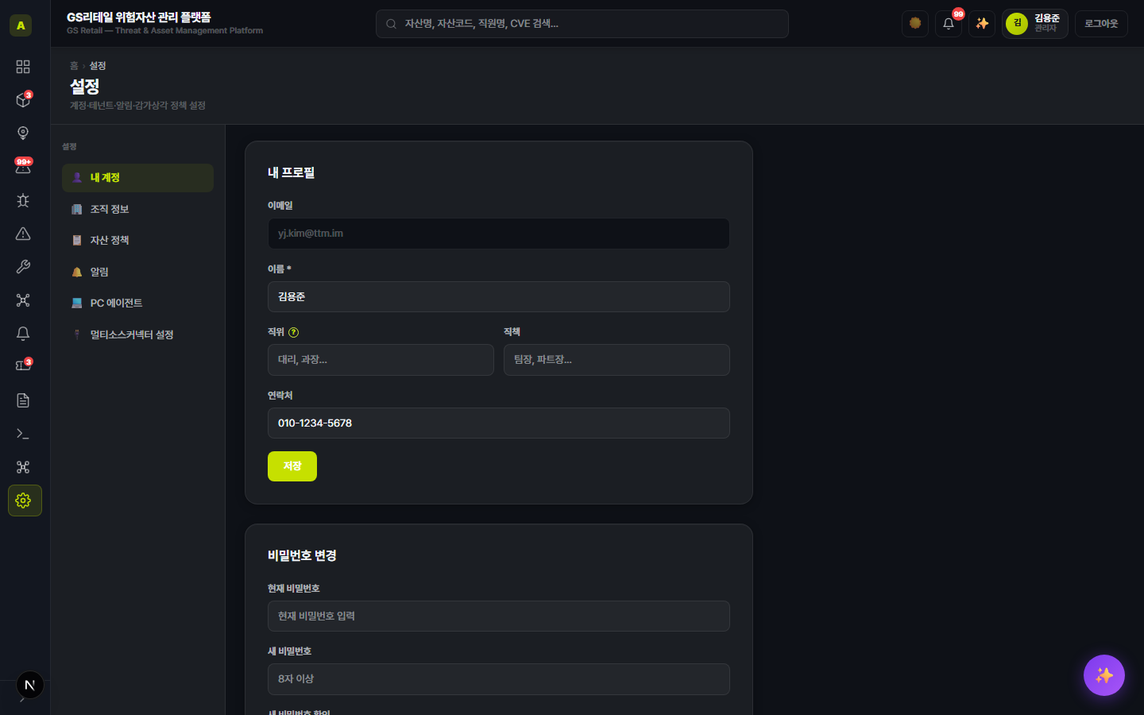Open the terminal prompt icon in sidebar
The height and width of the screenshot is (715, 1144).
click(x=23, y=434)
